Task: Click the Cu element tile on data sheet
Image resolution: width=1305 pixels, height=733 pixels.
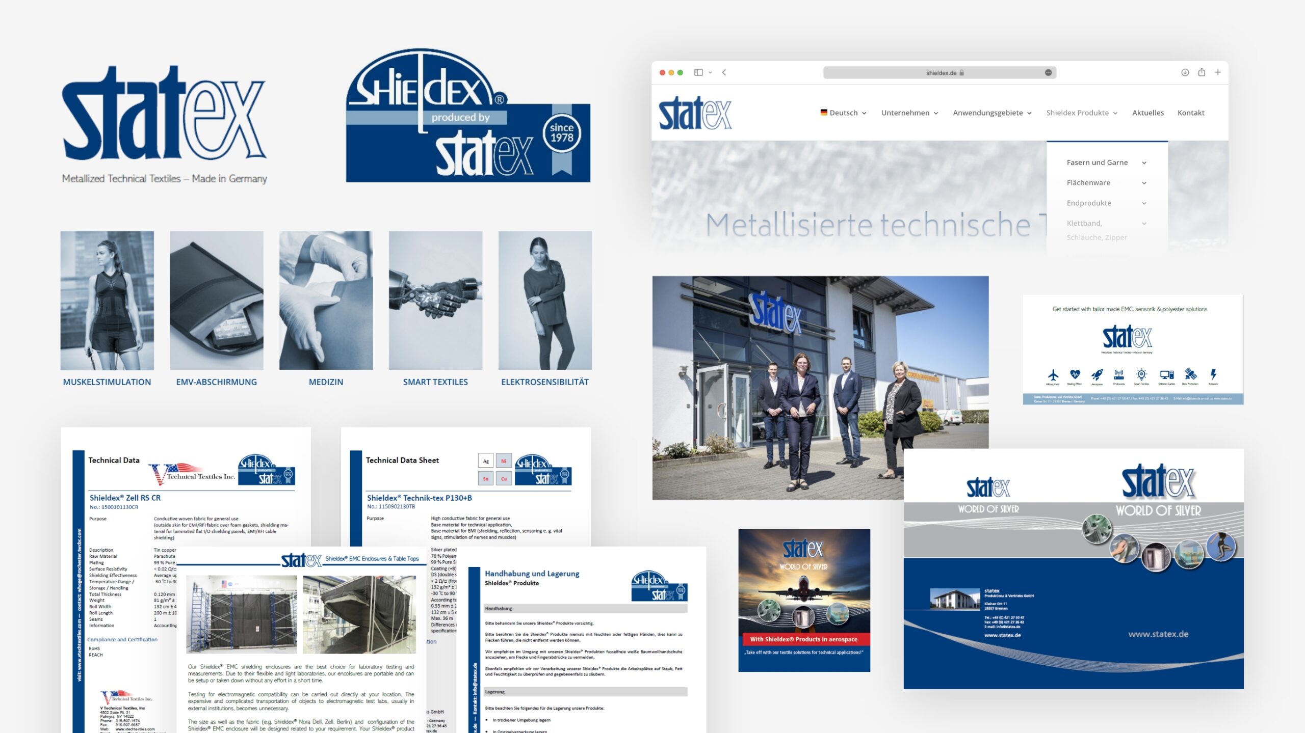Action: coord(504,478)
